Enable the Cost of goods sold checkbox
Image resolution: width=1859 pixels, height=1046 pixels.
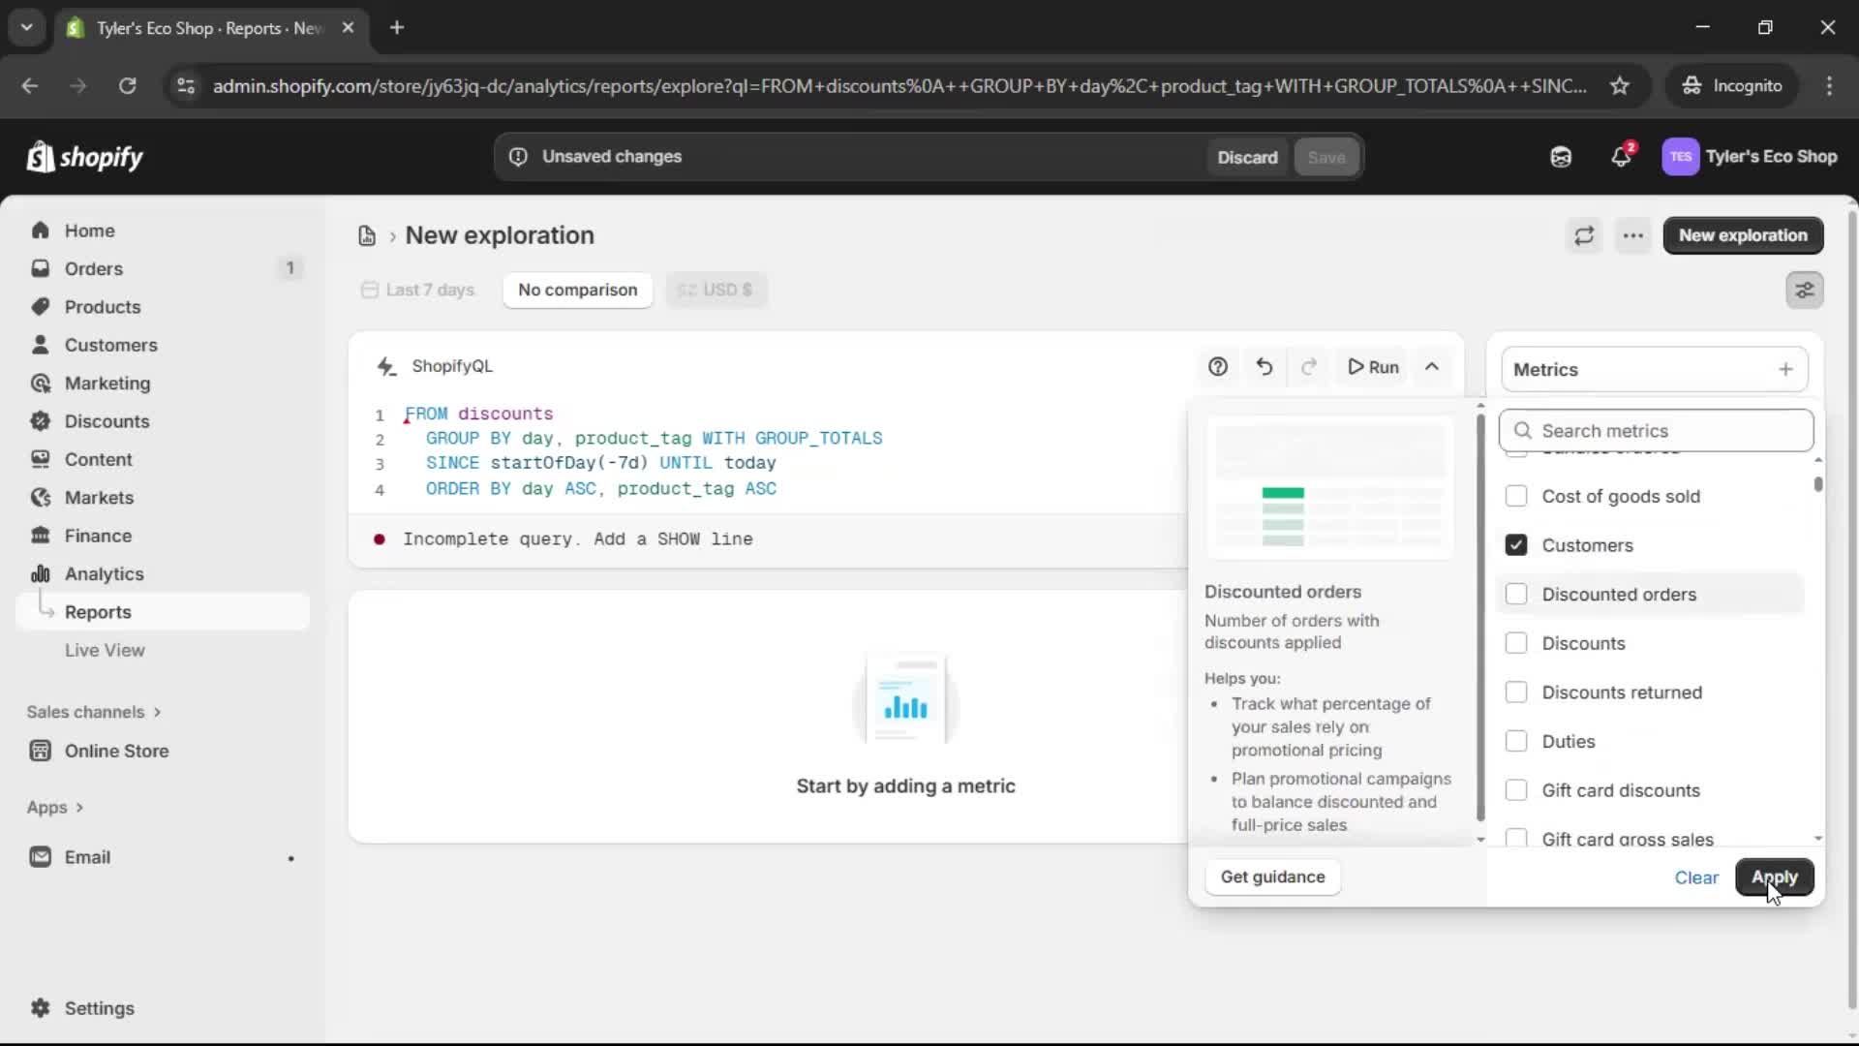click(x=1516, y=496)
